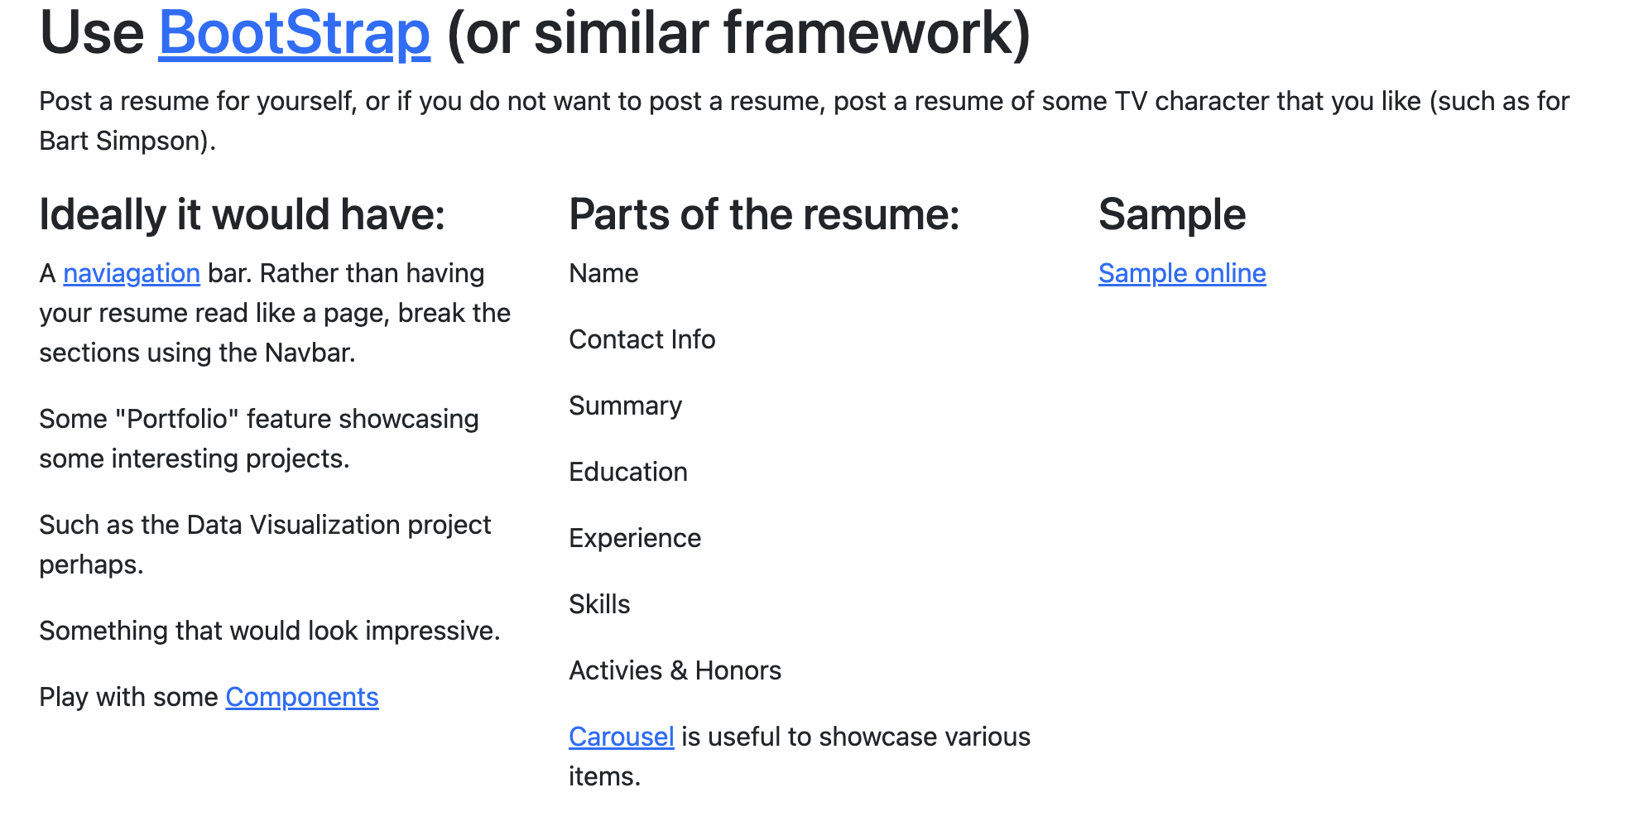Click the '(or similar framework)' title text
This screenshot has height=826, width=1629.
[738, 33]
